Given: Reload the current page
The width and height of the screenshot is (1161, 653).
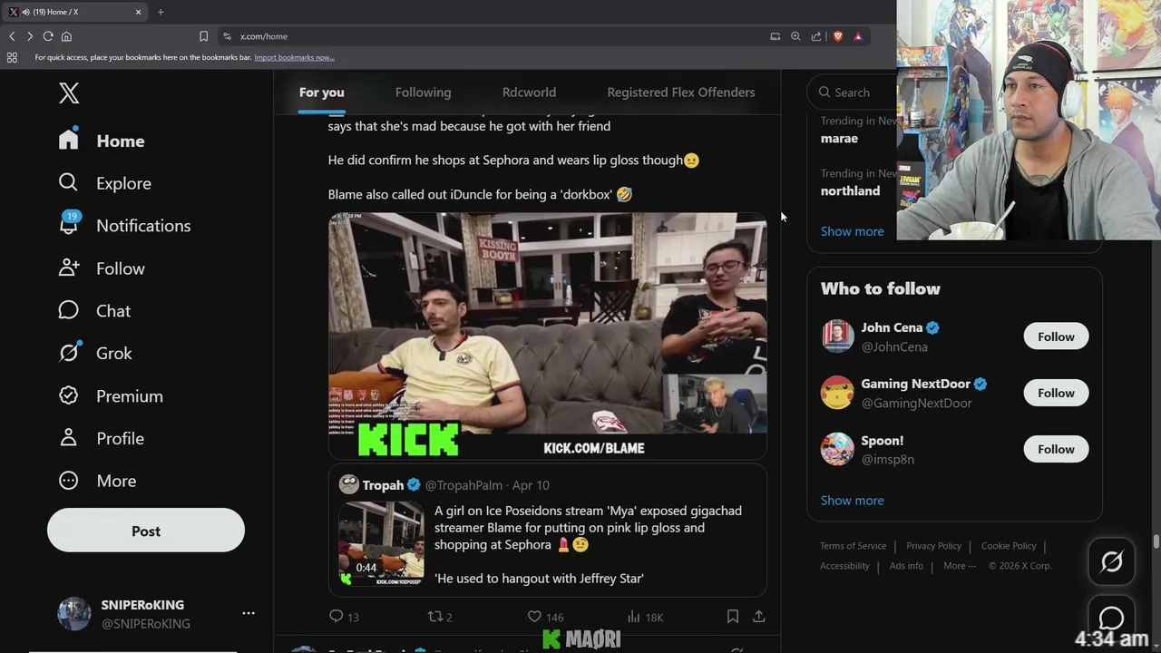Looking at the screenshot, I should [48, 36].
